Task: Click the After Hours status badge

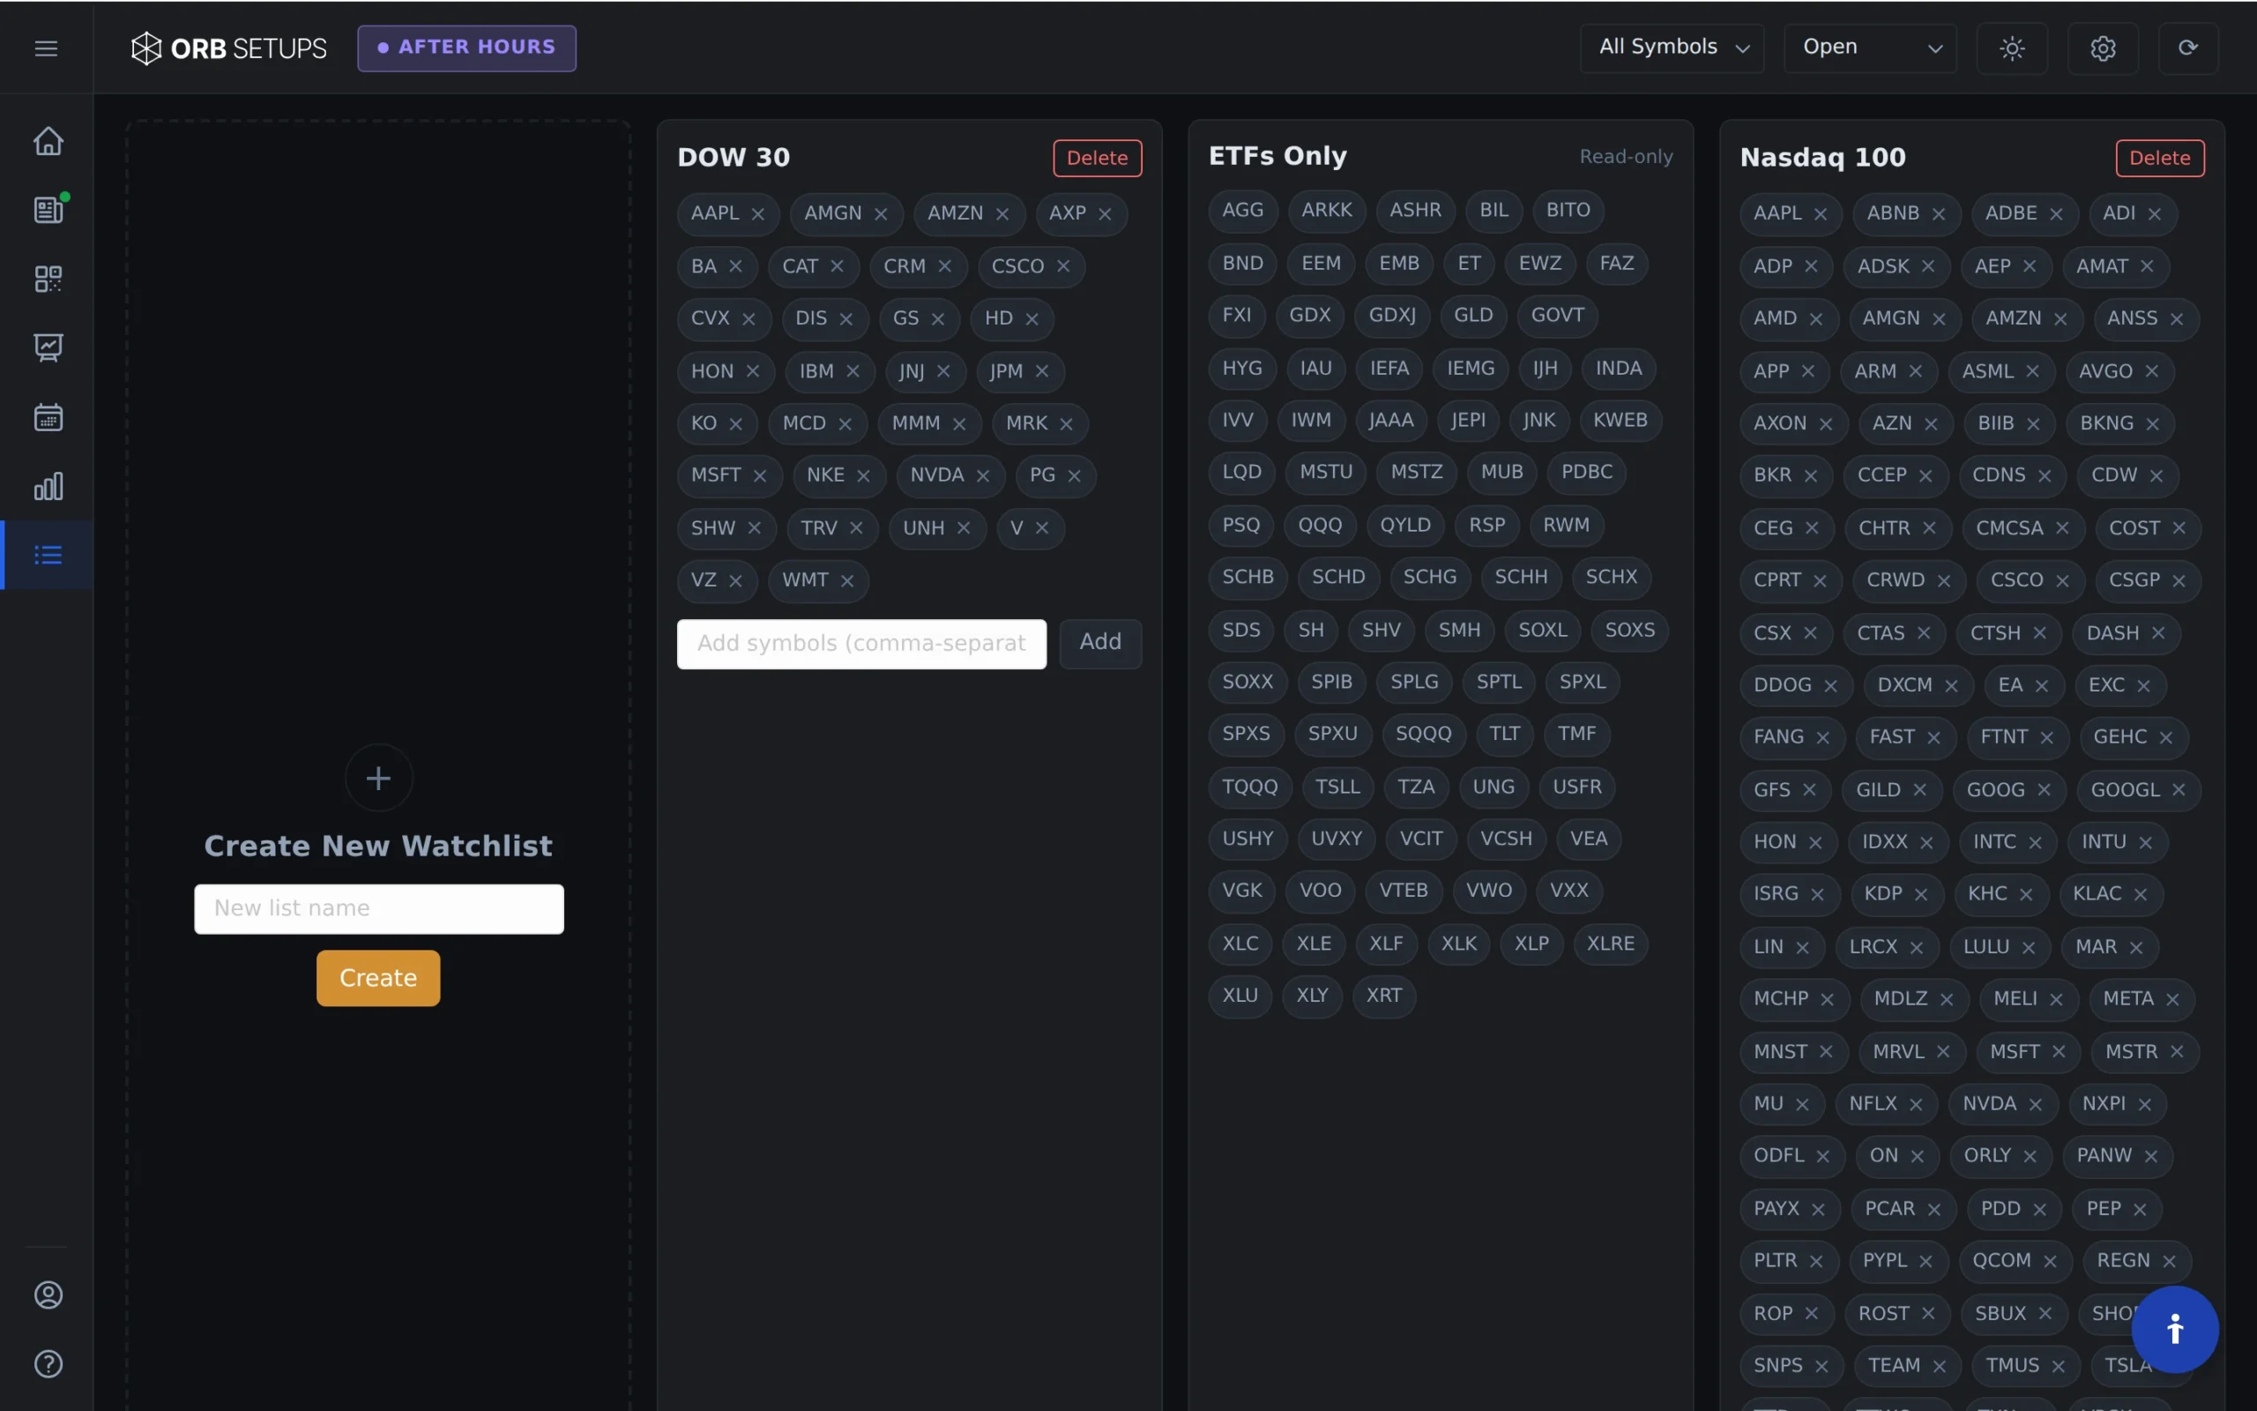Action: pos(466,48)
